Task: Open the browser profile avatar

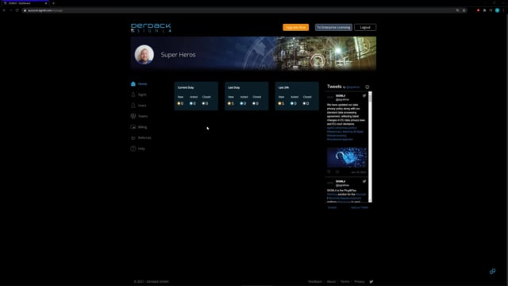Action: pos(498,10)
